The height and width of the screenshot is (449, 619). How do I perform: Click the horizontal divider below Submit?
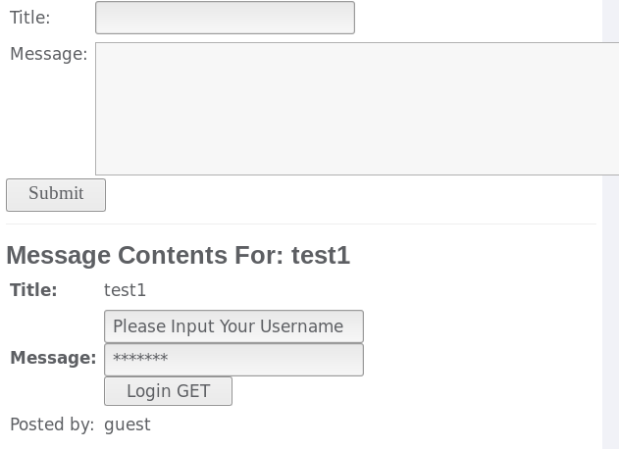tap(301, 224)
